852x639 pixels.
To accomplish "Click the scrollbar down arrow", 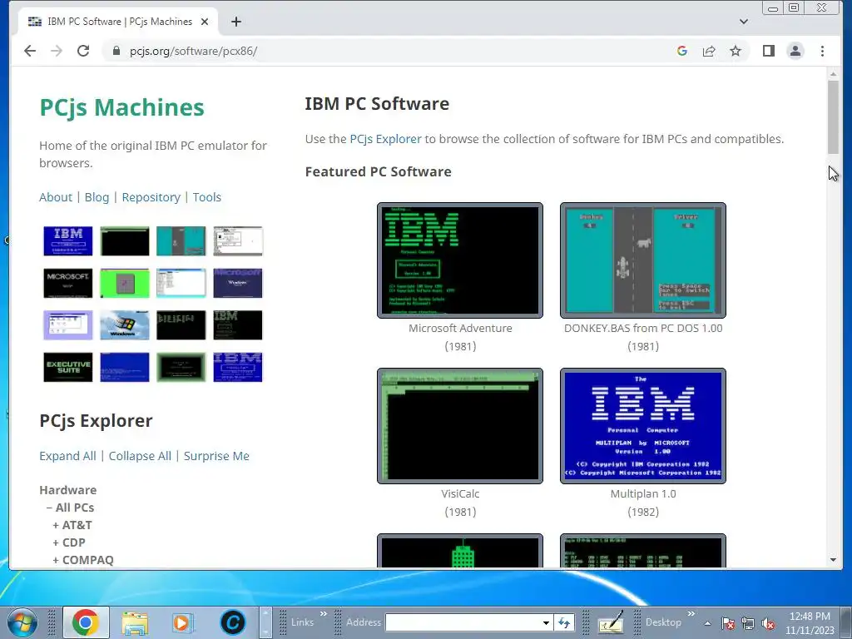I will coord(833,560).
